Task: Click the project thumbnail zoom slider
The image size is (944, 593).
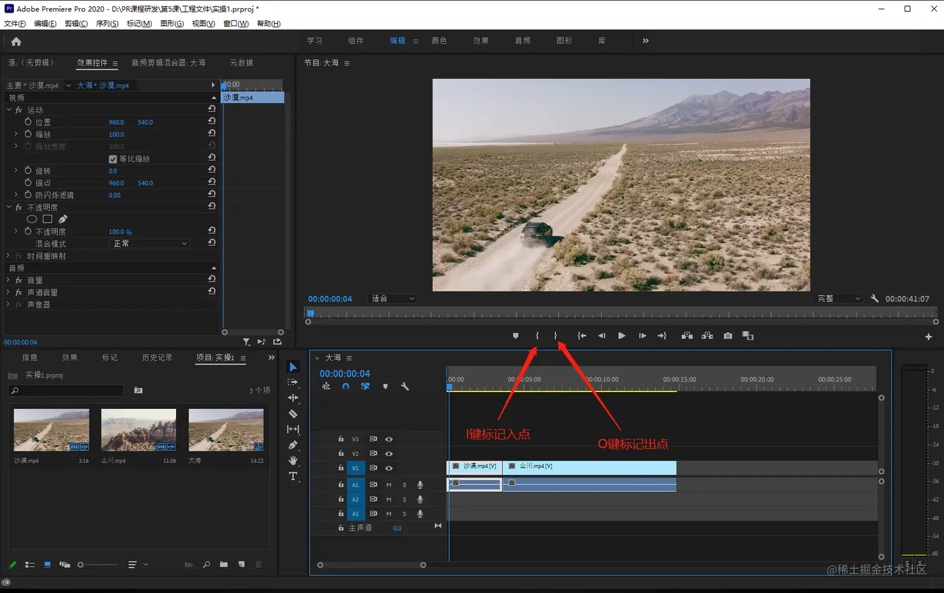Action: [81, 565]
